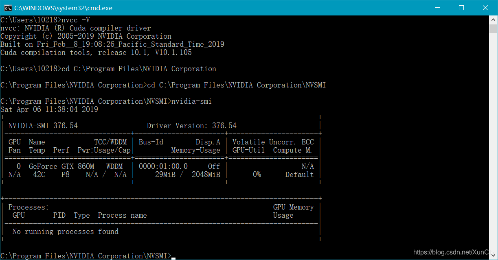The width and height of the screenshot is (498, 260).
Task: Click the 'PID' column header
Action: [x=59, y=215]
